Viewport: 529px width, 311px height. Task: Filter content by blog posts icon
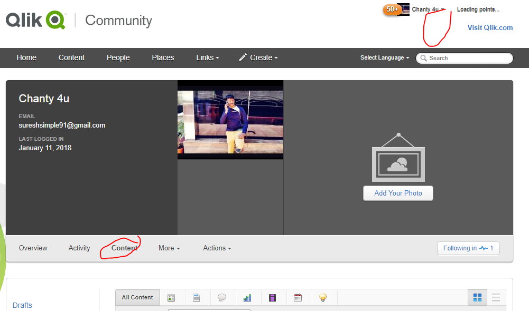click(171, 297)
